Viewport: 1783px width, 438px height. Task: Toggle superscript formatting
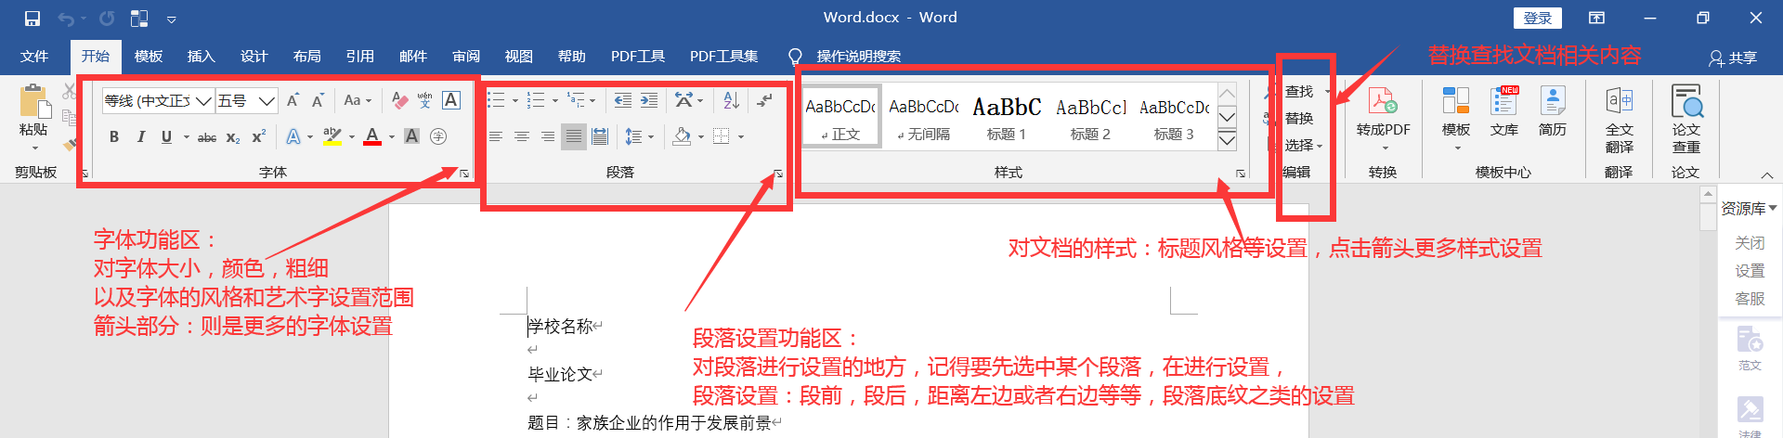click(x=259, y=136)
